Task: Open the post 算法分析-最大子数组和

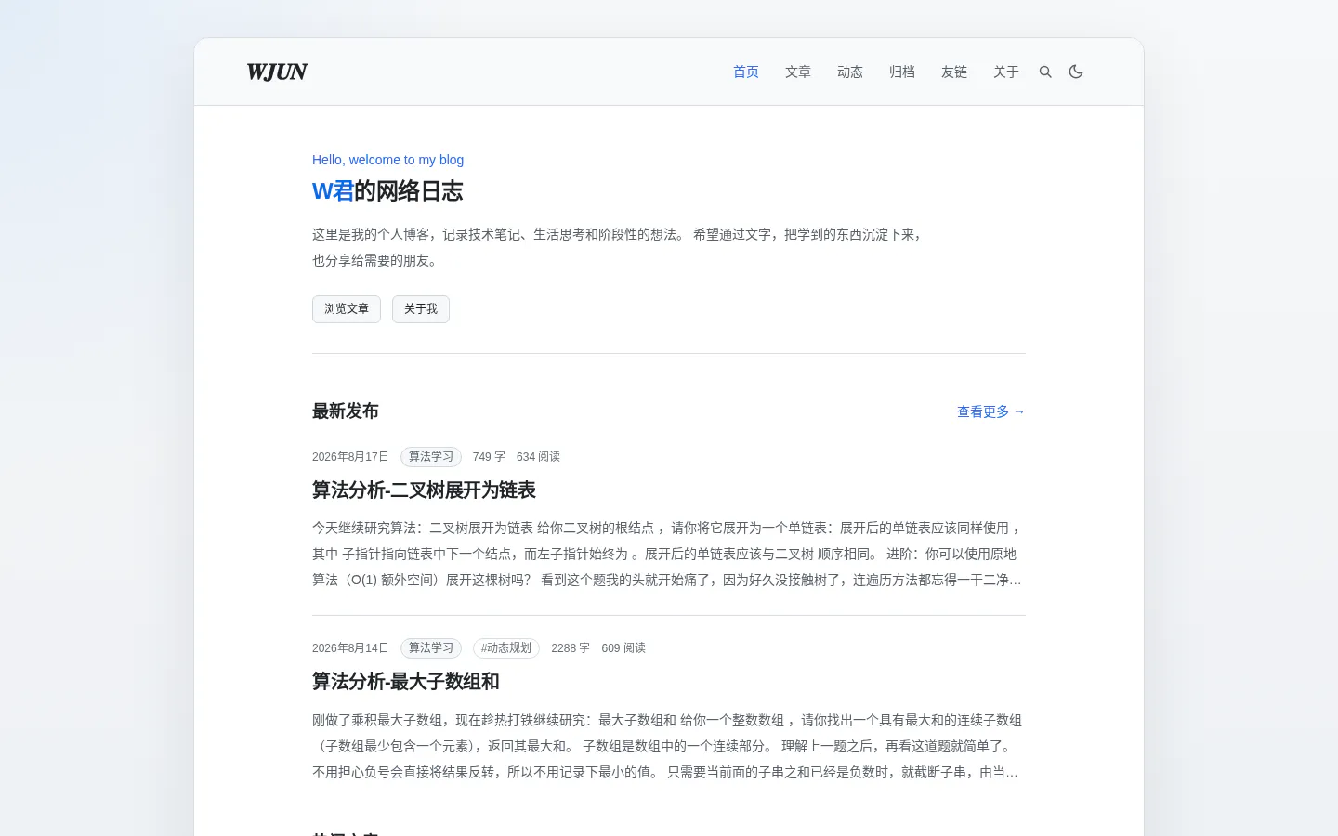Action: click(x=406, y=681)
